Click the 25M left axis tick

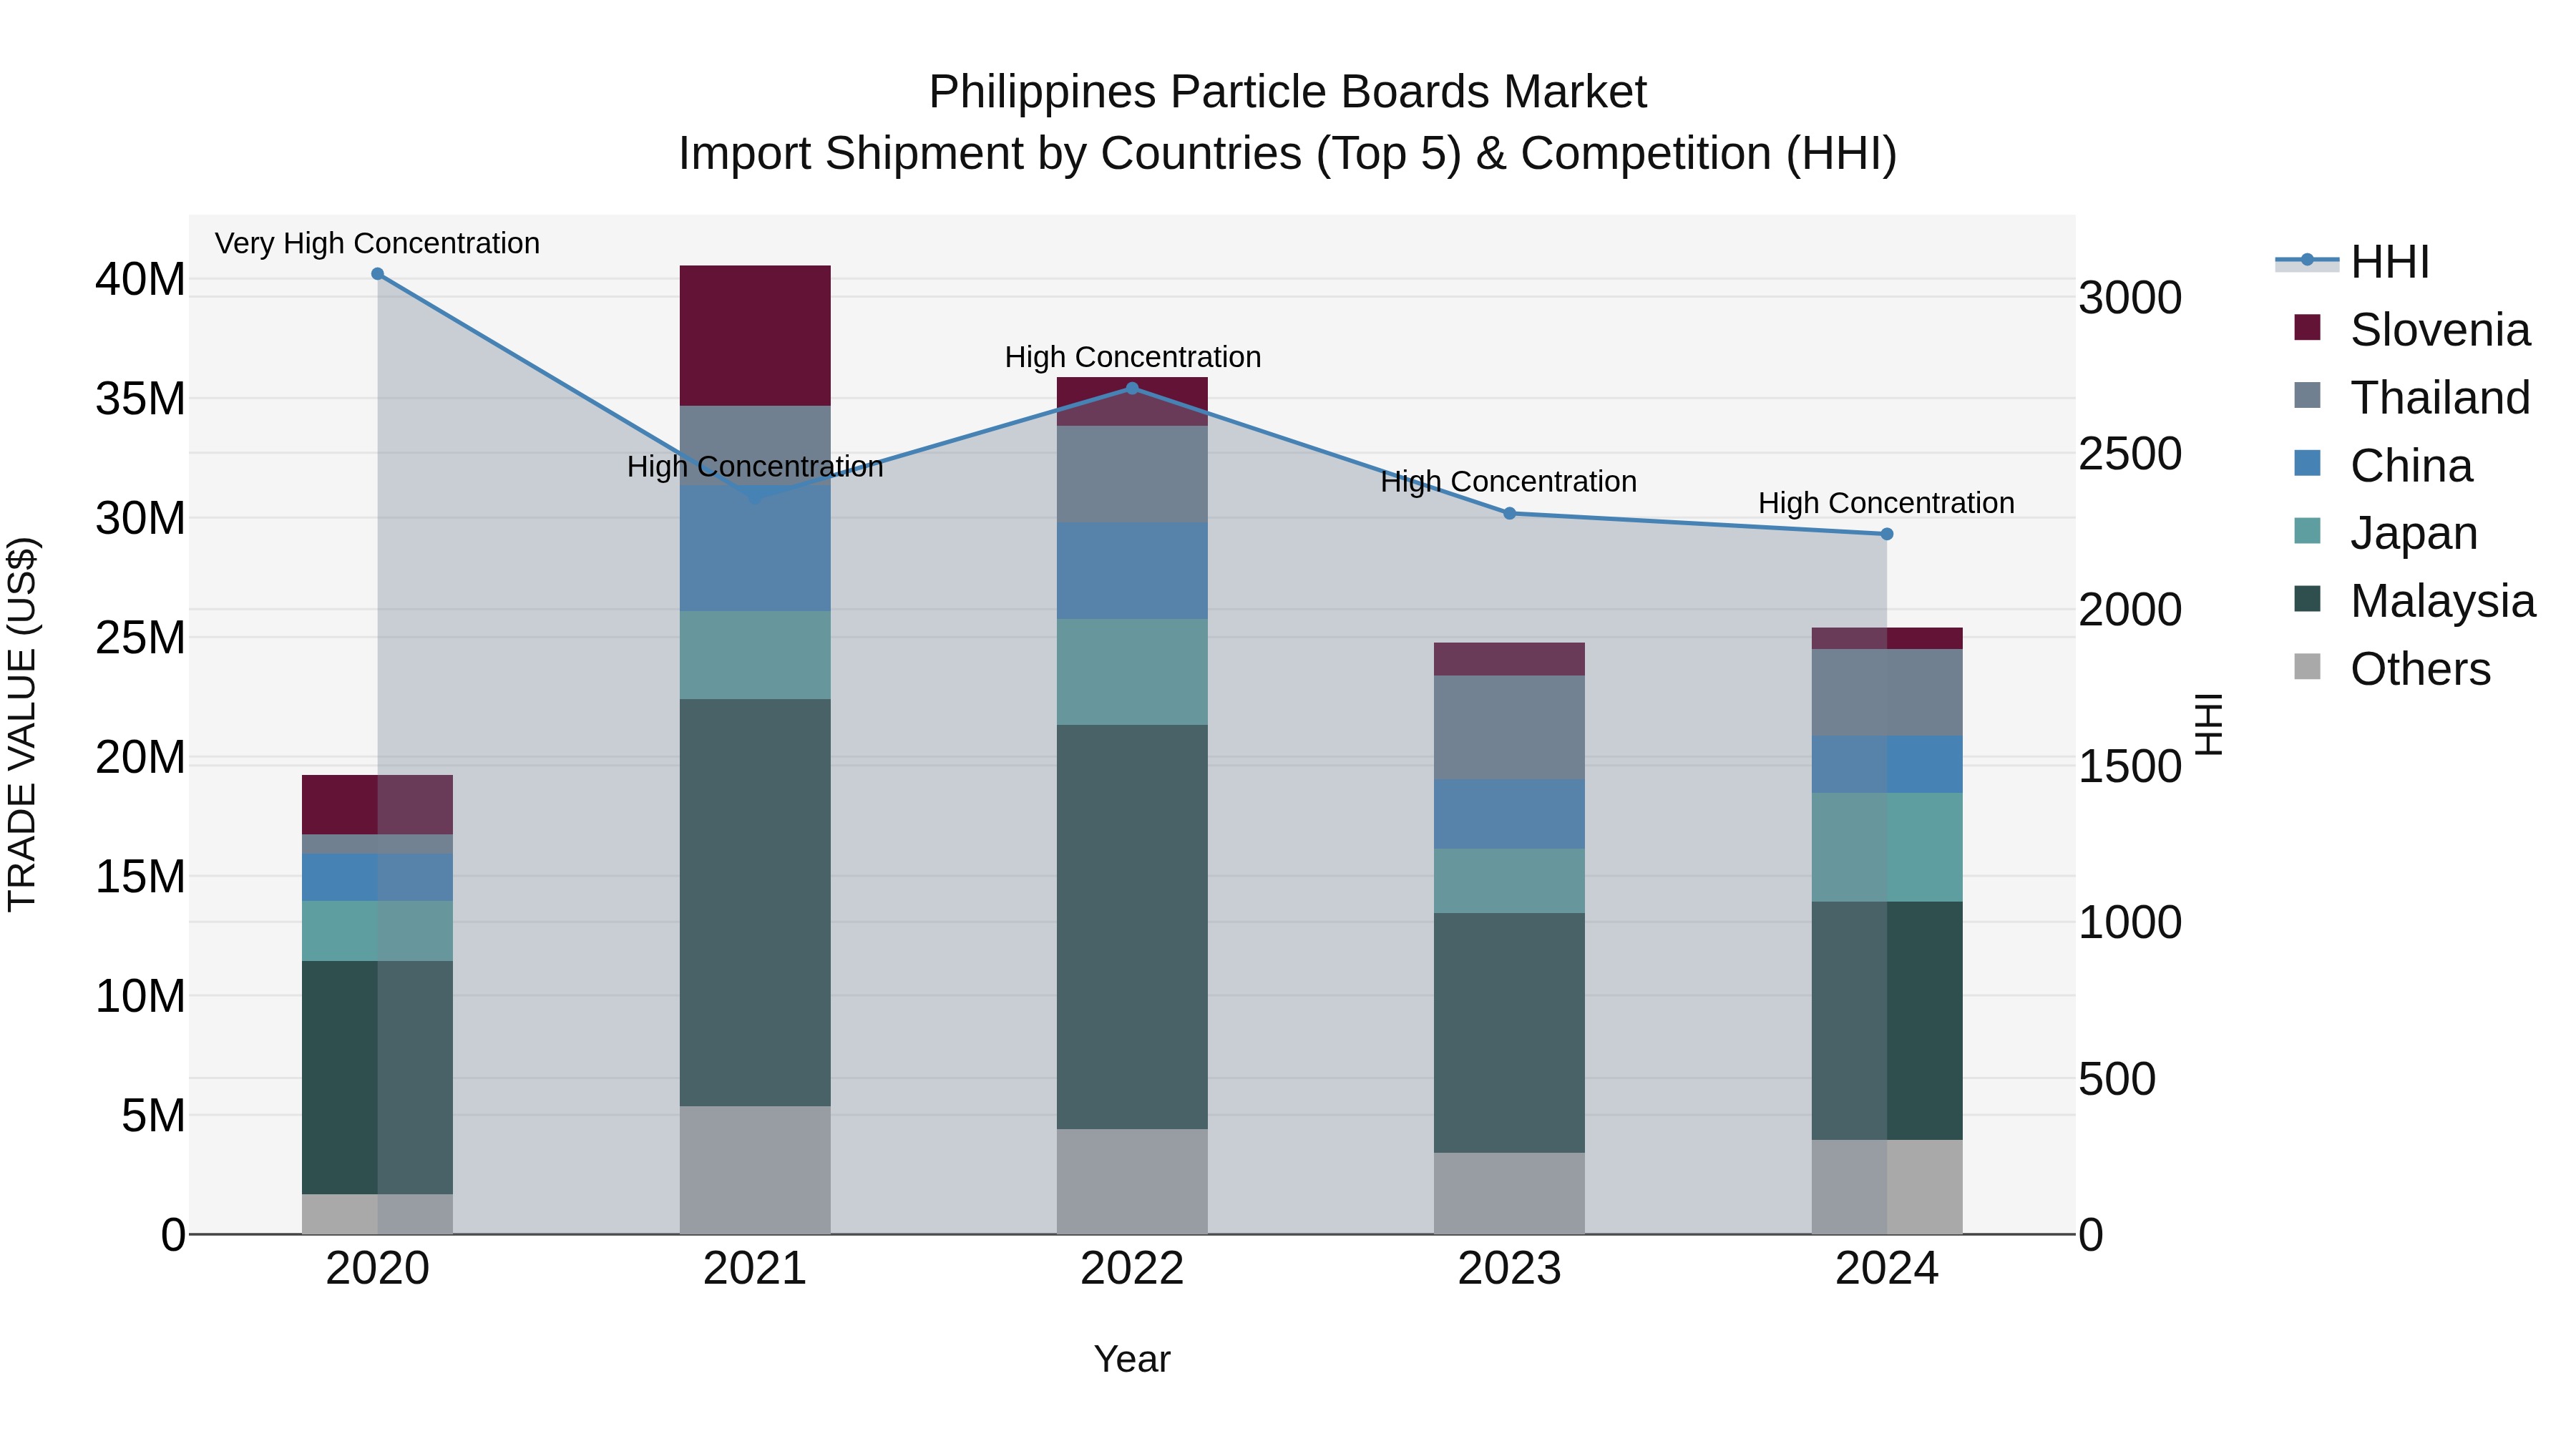tap(140, 637)
